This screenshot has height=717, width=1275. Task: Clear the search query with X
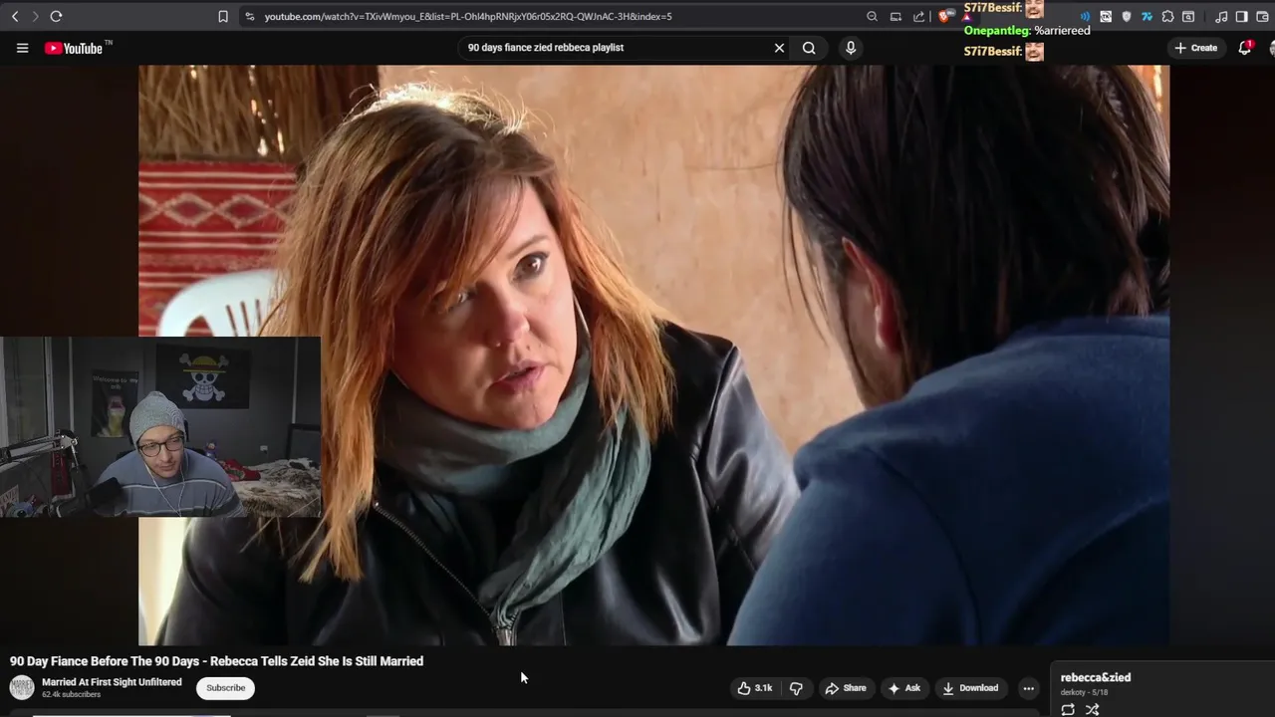pyautogui.click(x=779, y=48)
